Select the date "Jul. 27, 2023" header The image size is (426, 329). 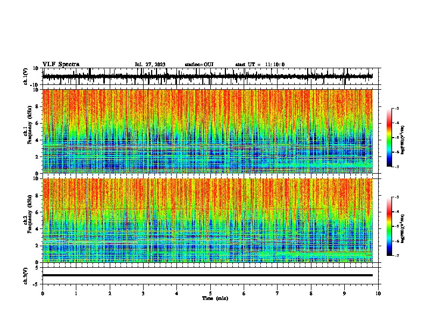coord(150,65)
